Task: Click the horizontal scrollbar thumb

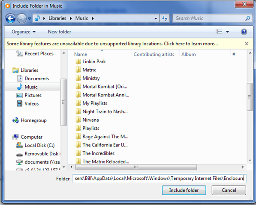Action: point(136,167)
